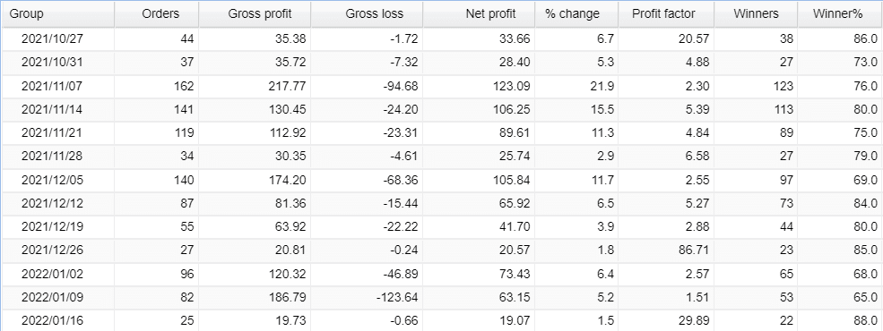The width and height of the screenshot is (883, 331).
Task: Click the Gross loss column header
Action: tap(367, 14)
